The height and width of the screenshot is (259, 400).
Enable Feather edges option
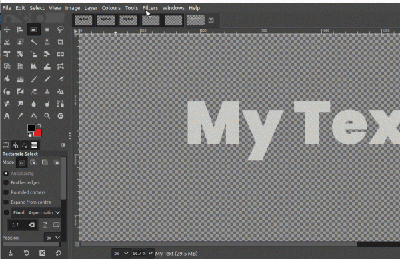pyautogui.click(x=6, y=183)
